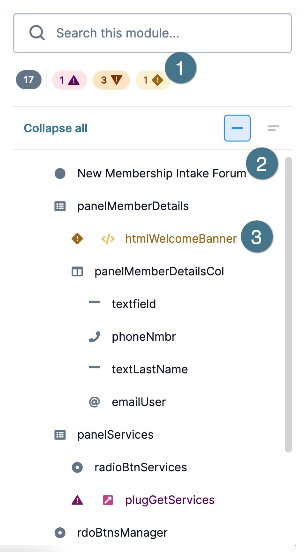Click the orange diamond warning icon on htmlWelcomeBanner
The width and height of the screenshot is (304, 552).
[77, 239]
